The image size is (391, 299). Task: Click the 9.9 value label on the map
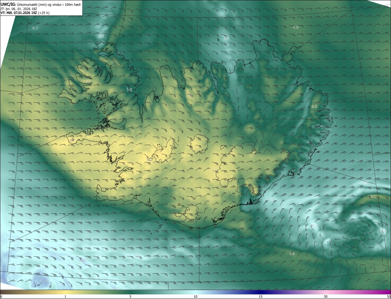click(x=137, y=256)
